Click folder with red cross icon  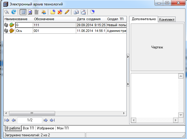[x=60, y=12]
